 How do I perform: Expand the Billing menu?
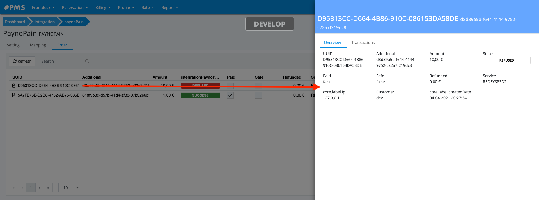pyautogui.click(x=103, y=8)
